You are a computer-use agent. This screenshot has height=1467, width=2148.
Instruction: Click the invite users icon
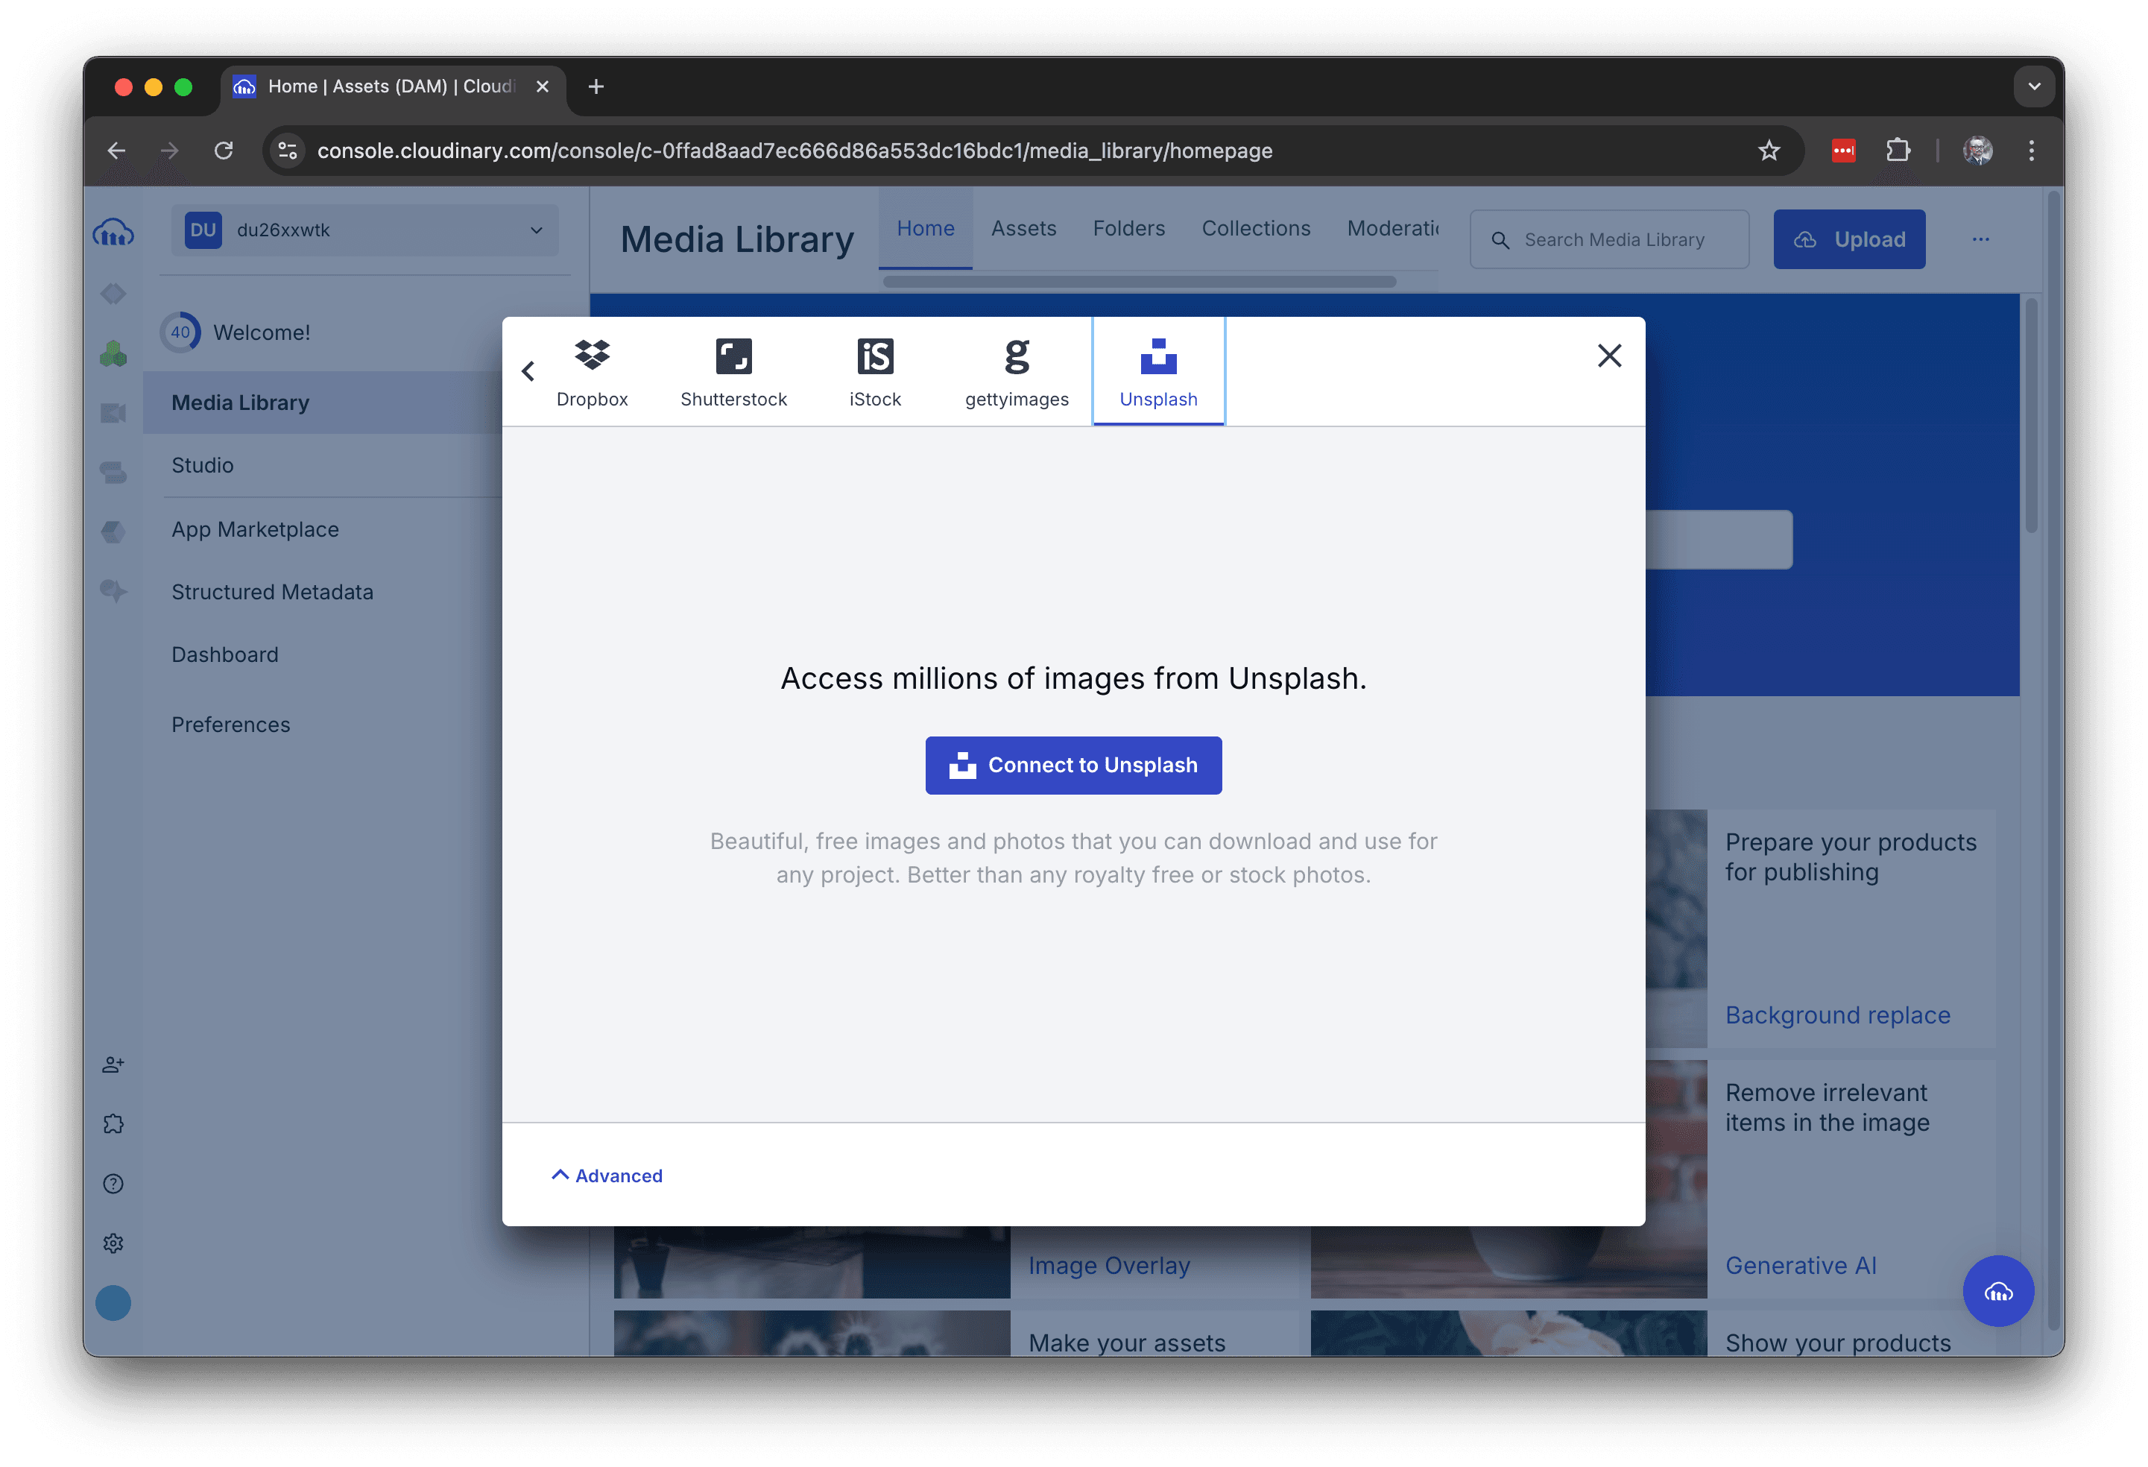(113, 1065)
